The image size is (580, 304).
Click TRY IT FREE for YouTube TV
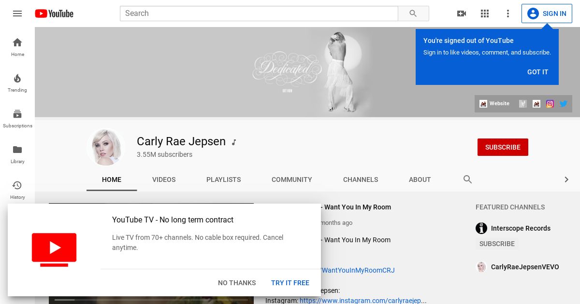[290, 283]
